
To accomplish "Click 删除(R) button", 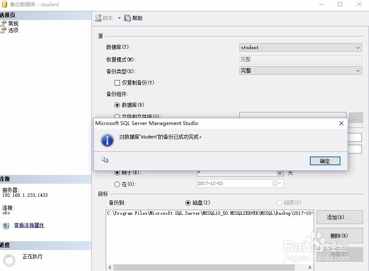I will (x=340, y=235).
